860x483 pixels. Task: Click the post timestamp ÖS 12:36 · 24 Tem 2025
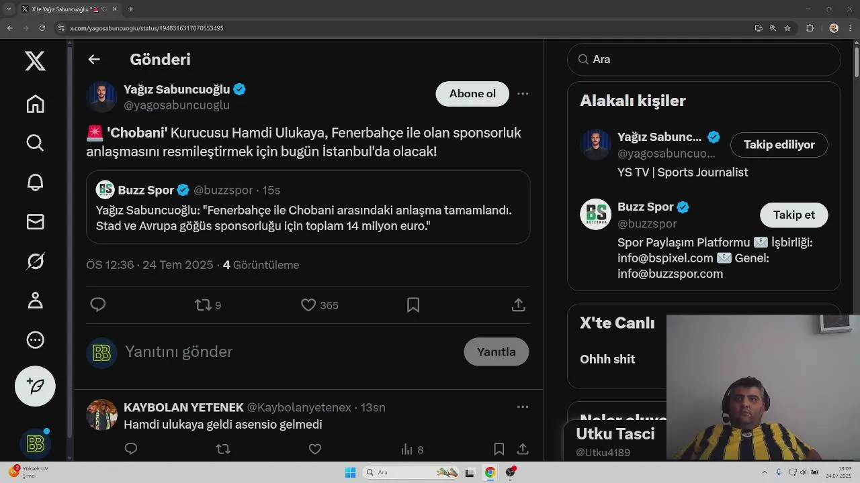tap(150, 265)
